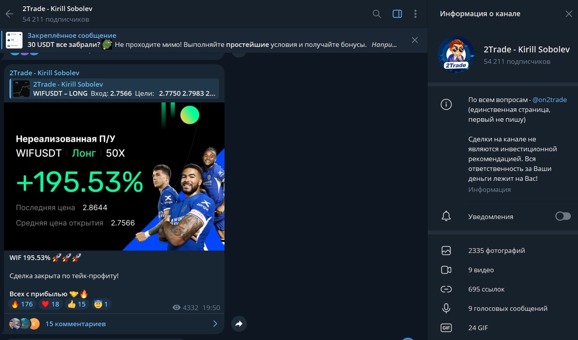Screen dimensions: 578x340
Task: Open the @on2trade contact link
Action: (550, 100)
